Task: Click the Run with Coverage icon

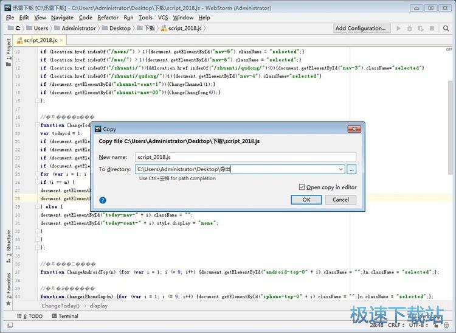Action: pyautogui.click(x=421, y=28)
